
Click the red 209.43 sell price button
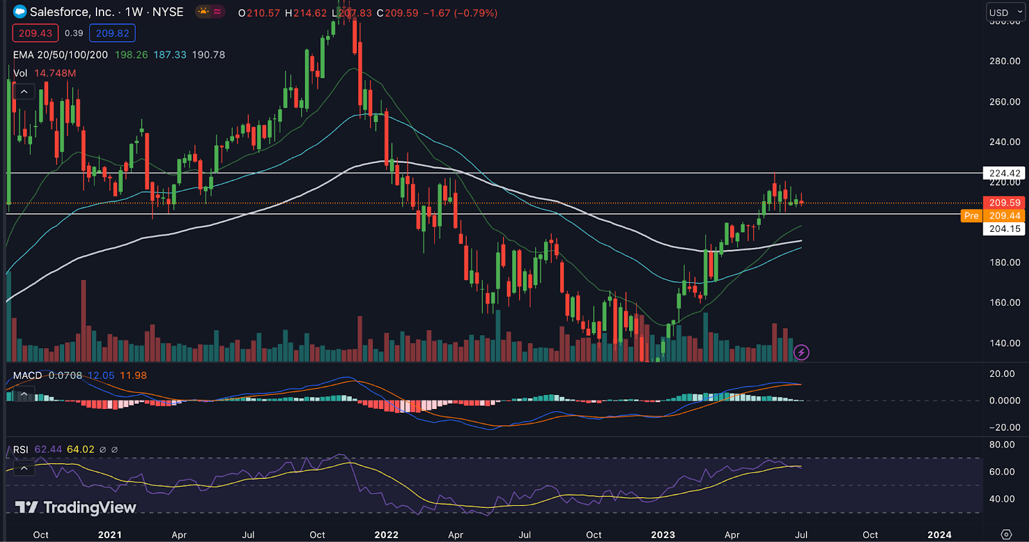(x=35, y=33)
